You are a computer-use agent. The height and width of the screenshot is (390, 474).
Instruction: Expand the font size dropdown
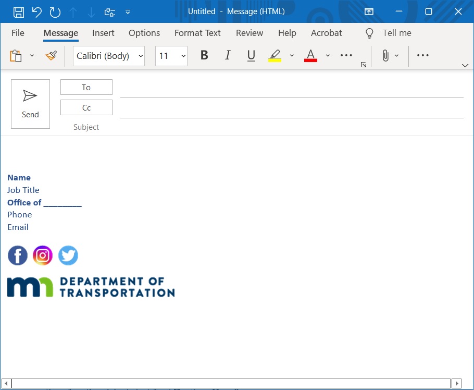183,56
